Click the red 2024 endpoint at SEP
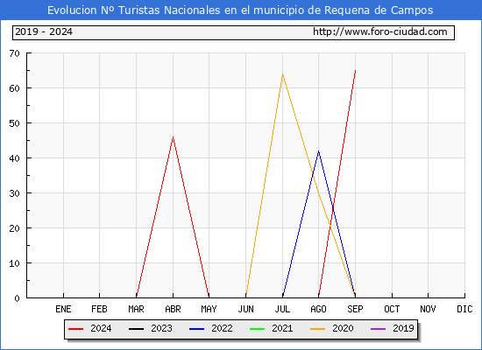482x350 pixels. coord(355,70)
